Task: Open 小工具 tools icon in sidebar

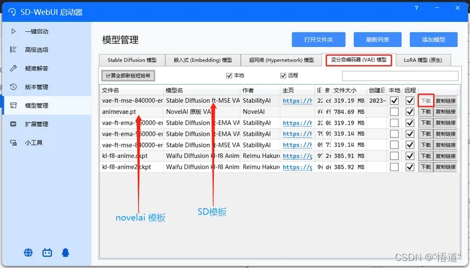Action: point(13,143)
